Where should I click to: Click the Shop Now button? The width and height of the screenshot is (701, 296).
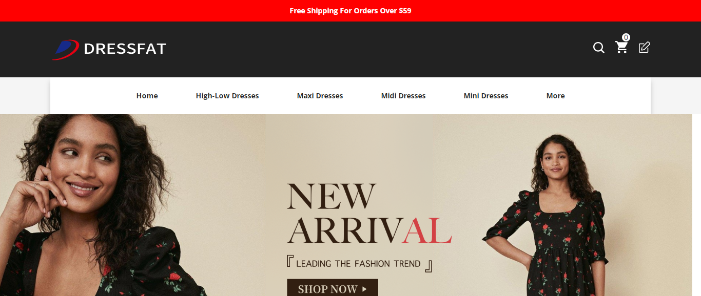(333, 288)
